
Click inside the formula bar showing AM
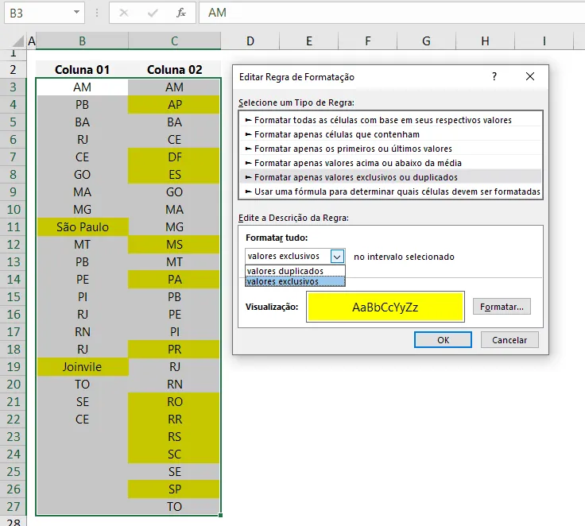pos(392,13)
